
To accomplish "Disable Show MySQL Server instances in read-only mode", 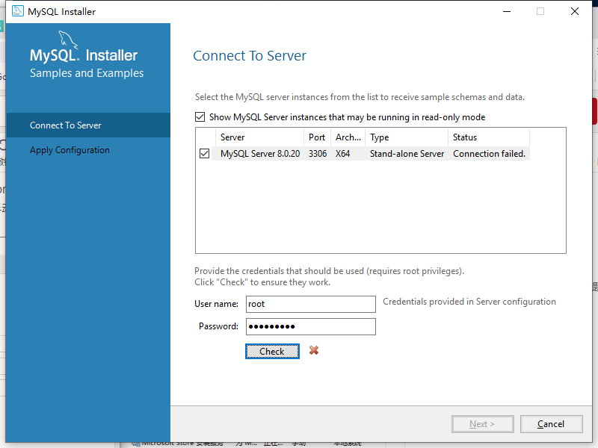I will (200, 116).
